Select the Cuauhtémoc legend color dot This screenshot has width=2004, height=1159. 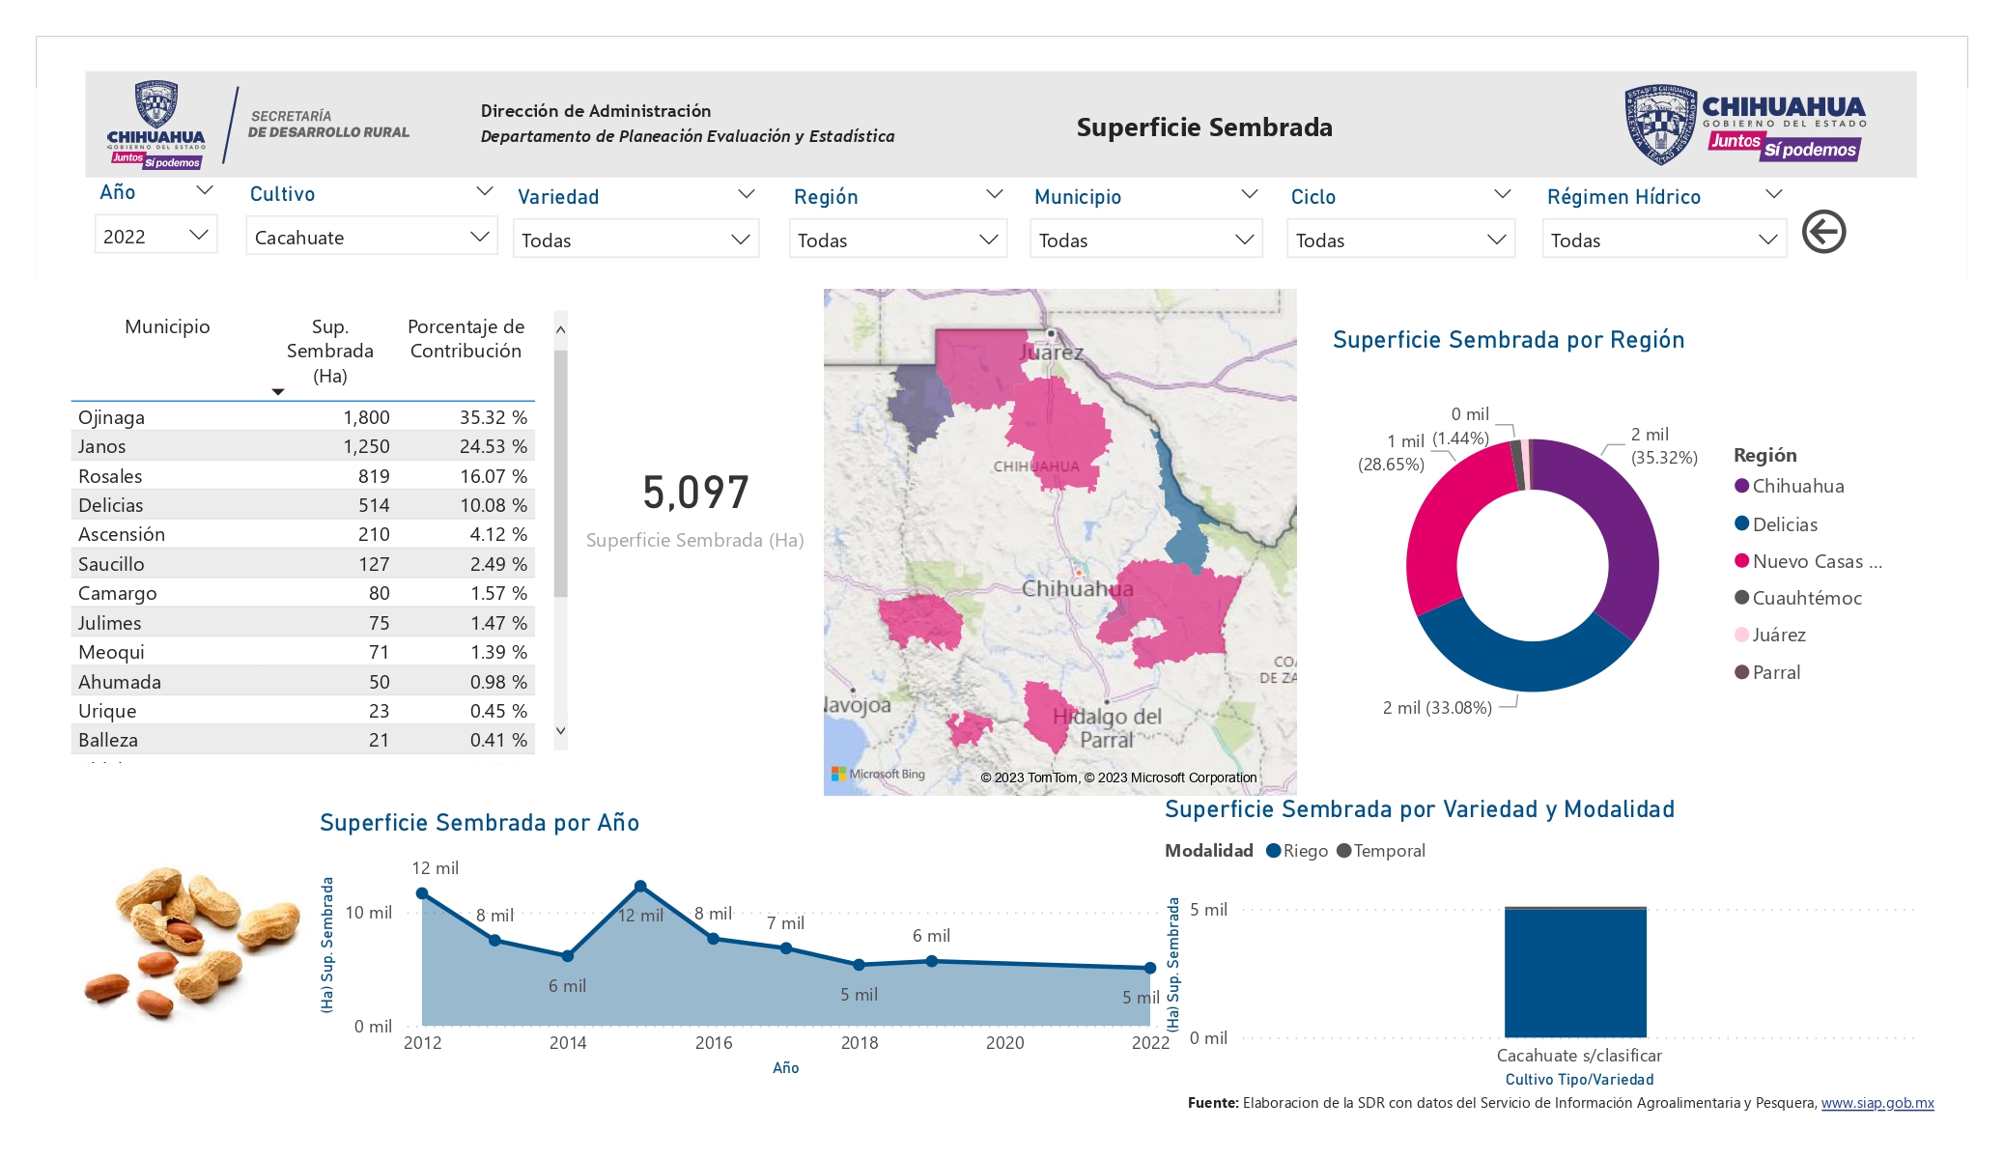pyautogui.click(x=1741, y=597)
